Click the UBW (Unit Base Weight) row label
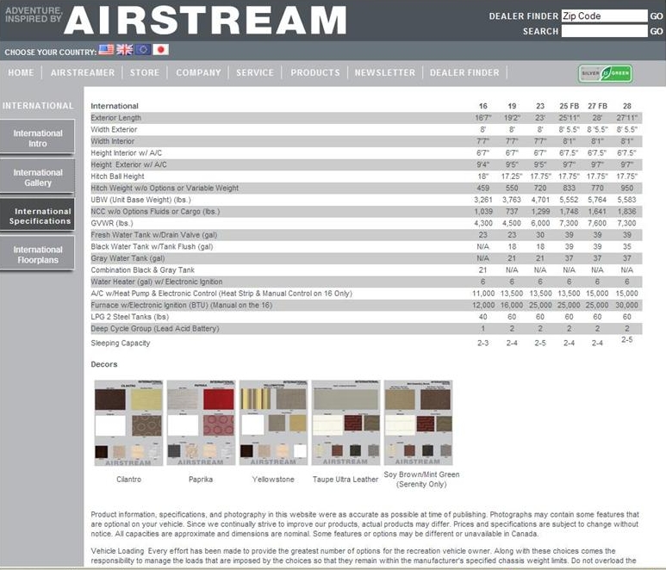Image resolution: width=666 pixels, height=570 pixels. point(140,200)
